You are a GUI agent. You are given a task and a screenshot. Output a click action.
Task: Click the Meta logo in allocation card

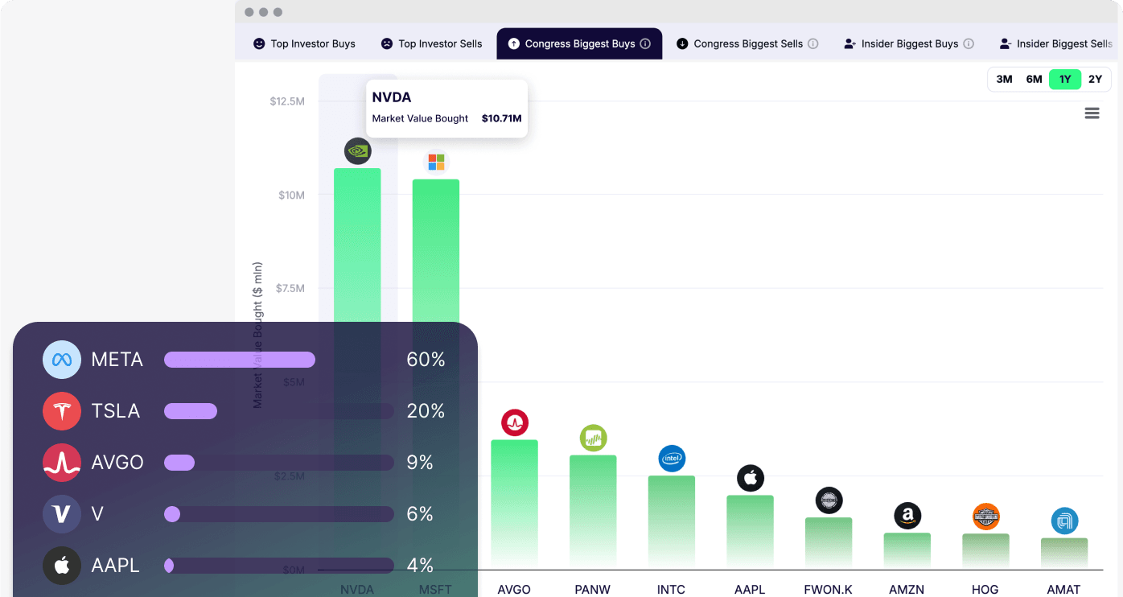tap(62, 360)
